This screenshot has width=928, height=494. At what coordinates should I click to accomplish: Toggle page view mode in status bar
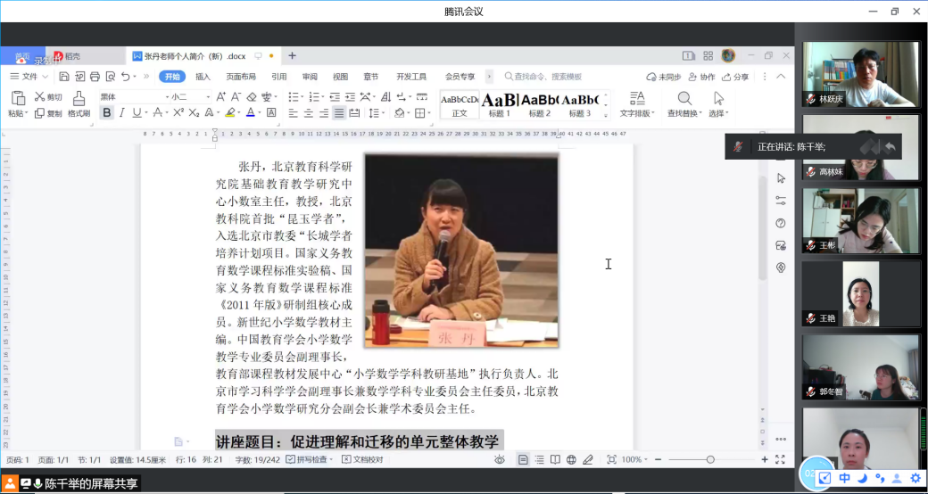pyautogui.click(x=523, y=460)
